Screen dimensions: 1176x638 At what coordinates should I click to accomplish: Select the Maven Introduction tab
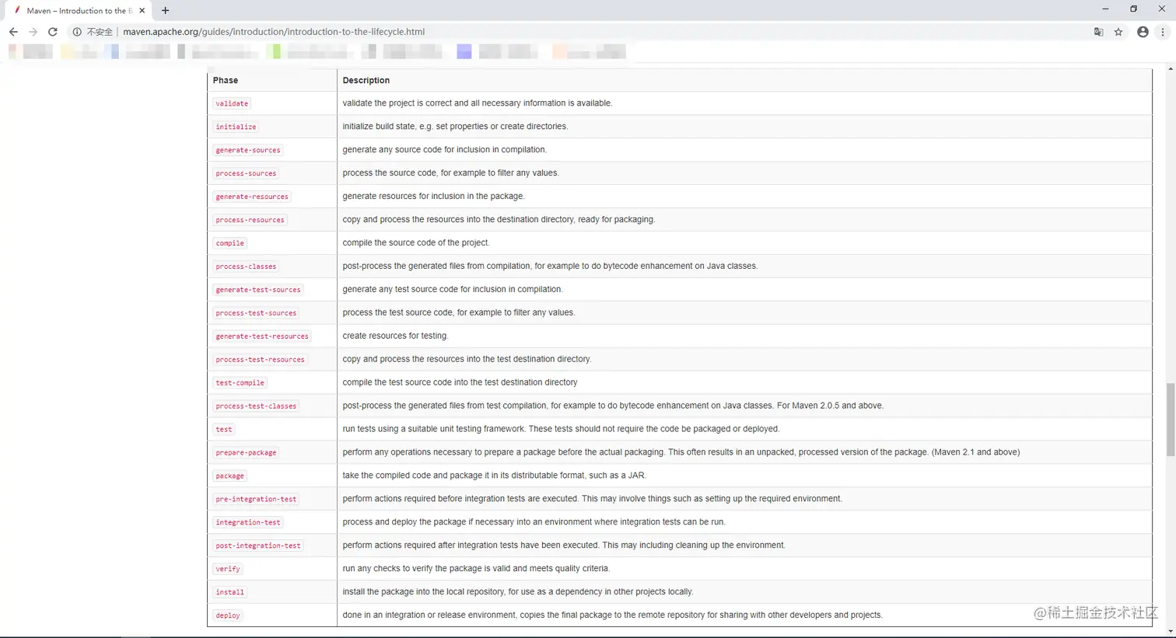(x=78, y=11)
